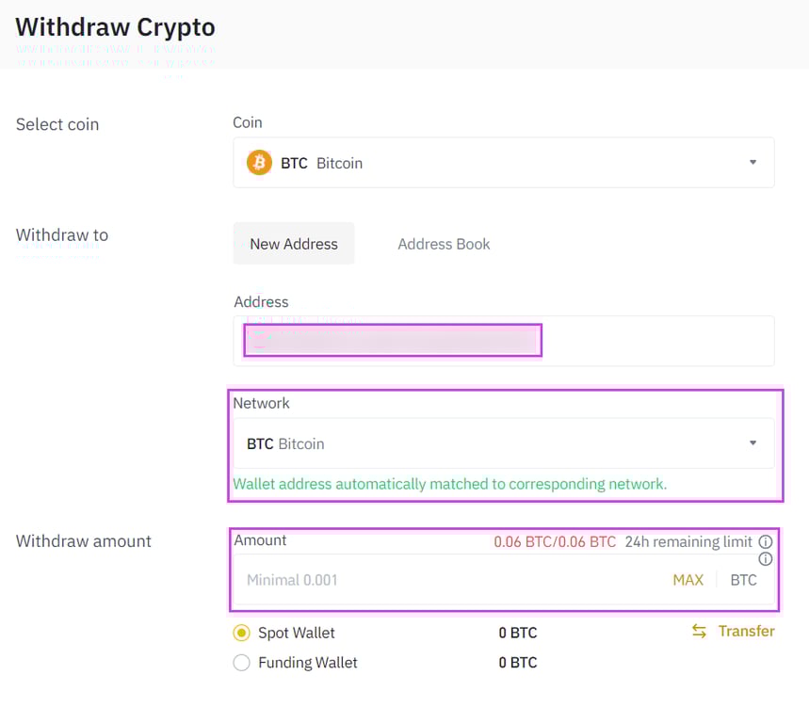
Task: Open the Address Book tab
Action: click(444, 244)
